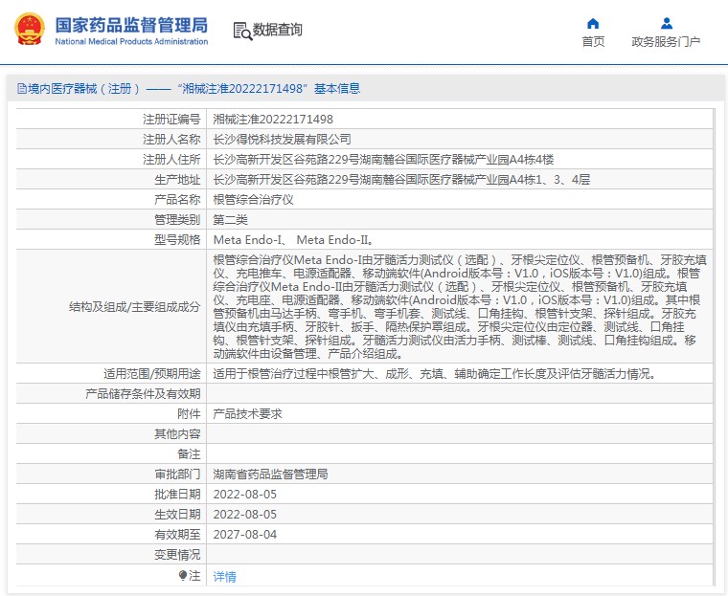Click the home icon above 首页

pos(593,23)
